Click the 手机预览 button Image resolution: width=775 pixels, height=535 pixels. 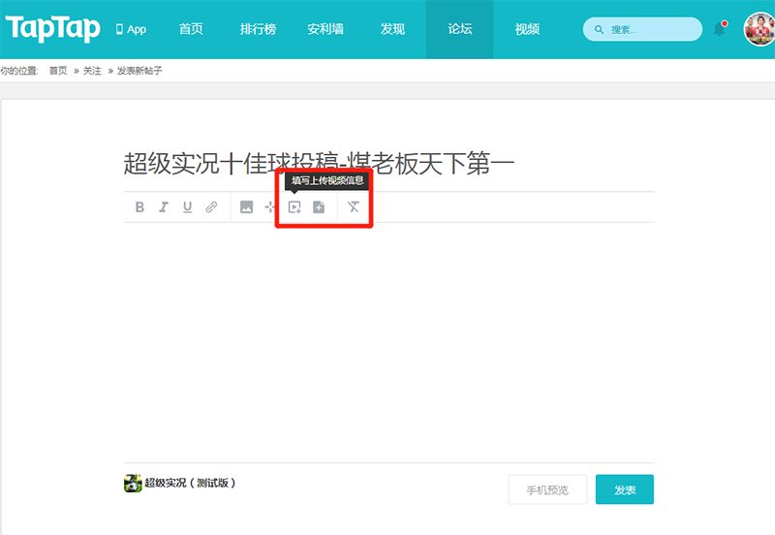click(x=547, y=489)
